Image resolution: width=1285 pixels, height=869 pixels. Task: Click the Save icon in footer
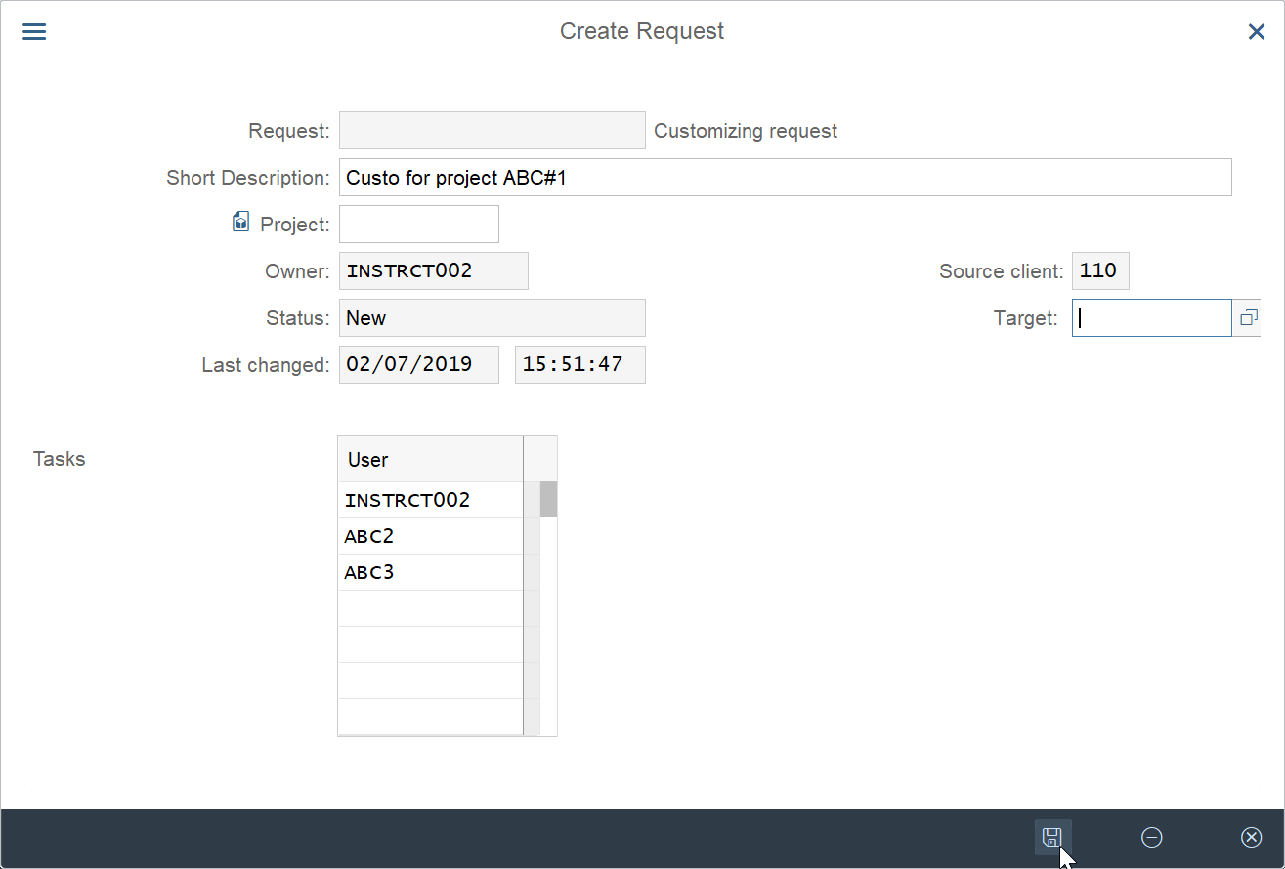pyautogui.click(x=1052, y=837)
